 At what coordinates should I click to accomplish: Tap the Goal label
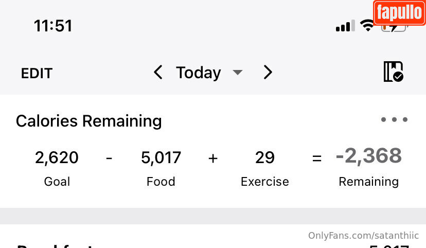click(x=57, y=182)
